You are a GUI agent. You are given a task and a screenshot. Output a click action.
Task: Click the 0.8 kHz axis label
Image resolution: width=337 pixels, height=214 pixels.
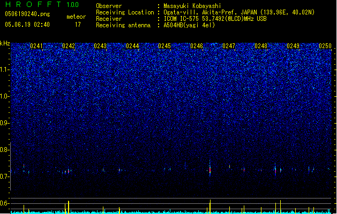[4, 150]
